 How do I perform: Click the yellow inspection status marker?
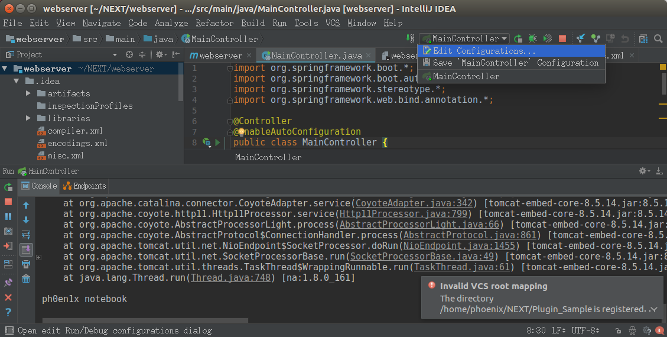point(662,67)
